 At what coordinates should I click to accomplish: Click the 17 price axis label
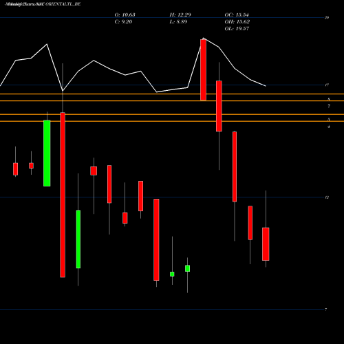tap(327, 85)
